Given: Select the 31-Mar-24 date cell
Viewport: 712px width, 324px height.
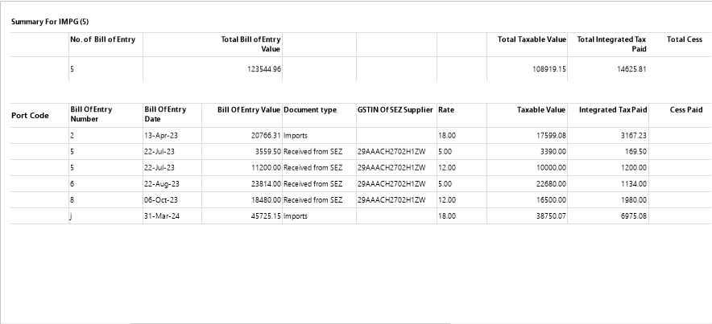Looking at the screenshot, I should pyautogui.click(x=163, y=215).
